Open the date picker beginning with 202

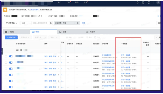tap(158, 23)
